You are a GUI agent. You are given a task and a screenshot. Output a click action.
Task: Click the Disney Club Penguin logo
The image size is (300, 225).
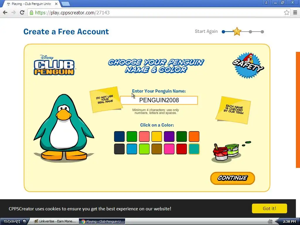[x=54, y=65]
